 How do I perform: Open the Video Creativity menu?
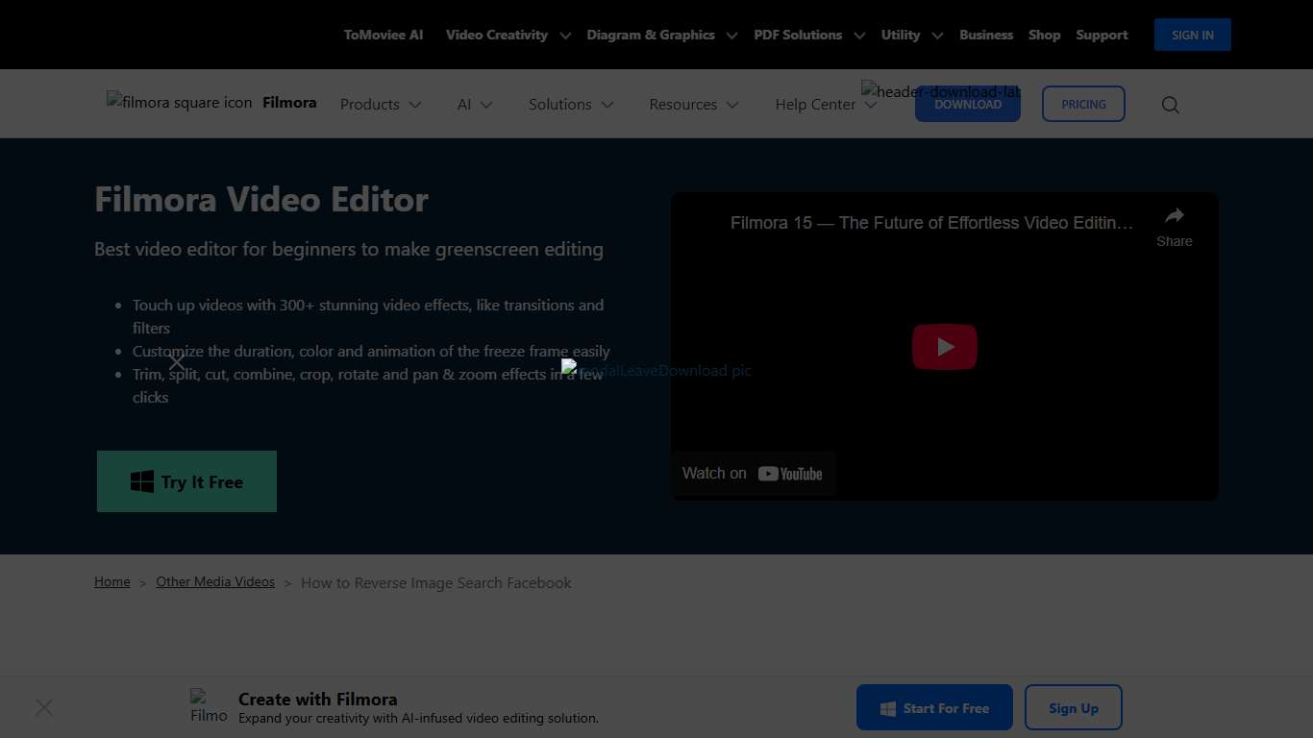pyautogui.click(x=507, y=35)
